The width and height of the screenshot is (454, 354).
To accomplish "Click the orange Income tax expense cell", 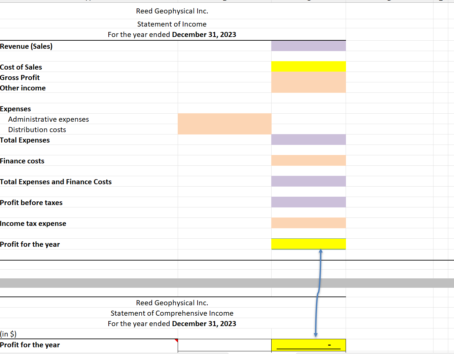I will coord(308,223).
